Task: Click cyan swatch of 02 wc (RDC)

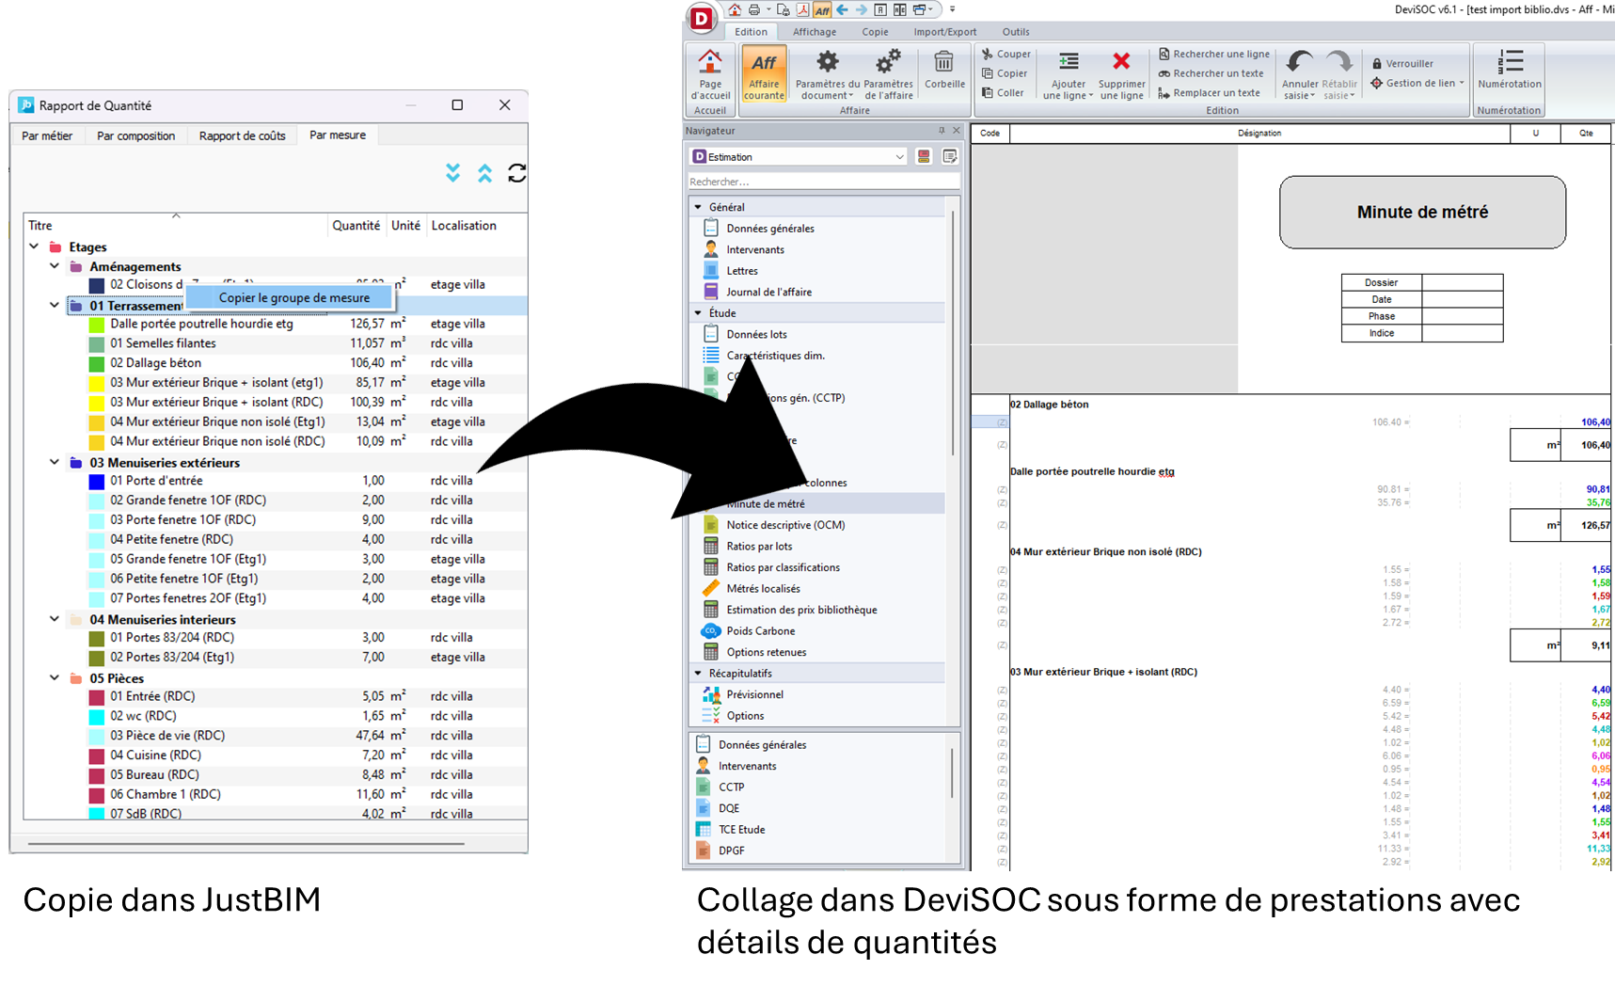Action: point(96,716)
